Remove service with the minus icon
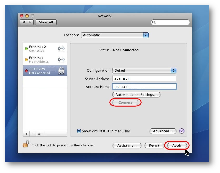This screenshot has height=173, width=220. pos(33,134)
